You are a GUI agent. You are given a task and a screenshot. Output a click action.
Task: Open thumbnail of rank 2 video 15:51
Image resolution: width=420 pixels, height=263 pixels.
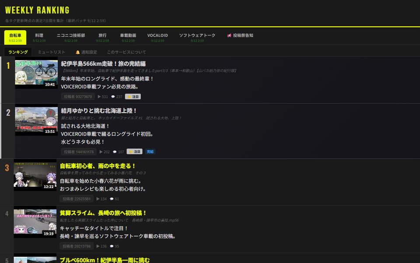click(36, 120)
